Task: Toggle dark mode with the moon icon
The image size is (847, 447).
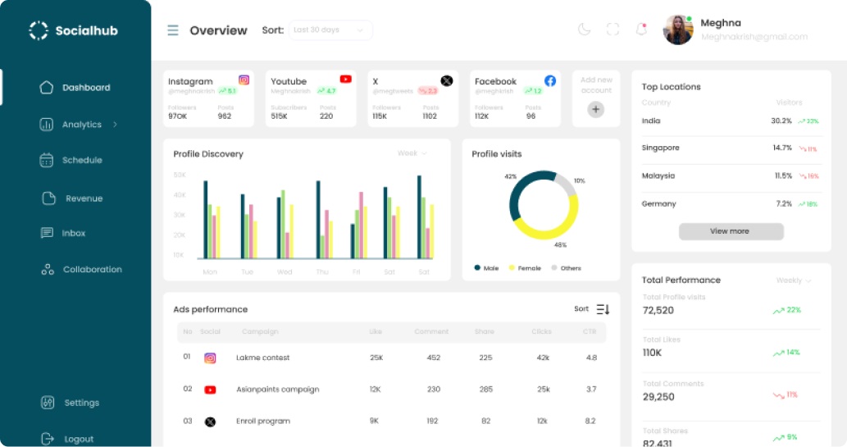Action: click(x=584, y=30)
